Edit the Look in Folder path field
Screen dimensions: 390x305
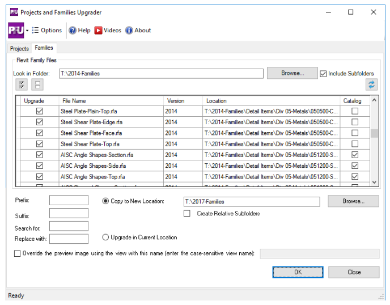coord(161,74)
